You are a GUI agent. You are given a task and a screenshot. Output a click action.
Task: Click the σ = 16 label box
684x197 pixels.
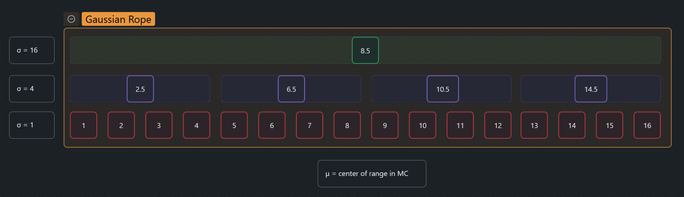(32, 50)
